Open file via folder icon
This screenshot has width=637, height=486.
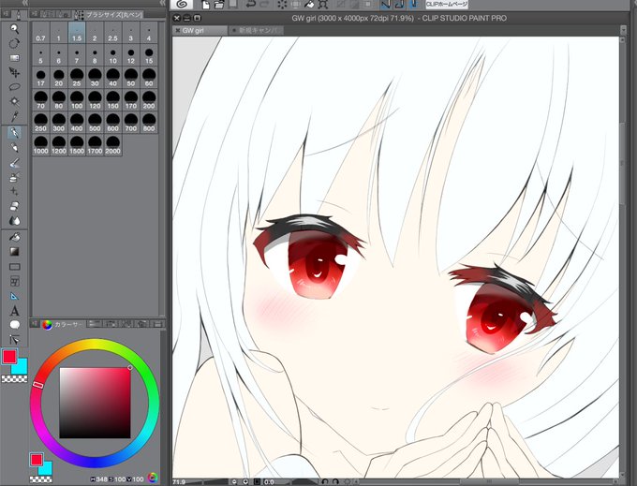[219, 5]
